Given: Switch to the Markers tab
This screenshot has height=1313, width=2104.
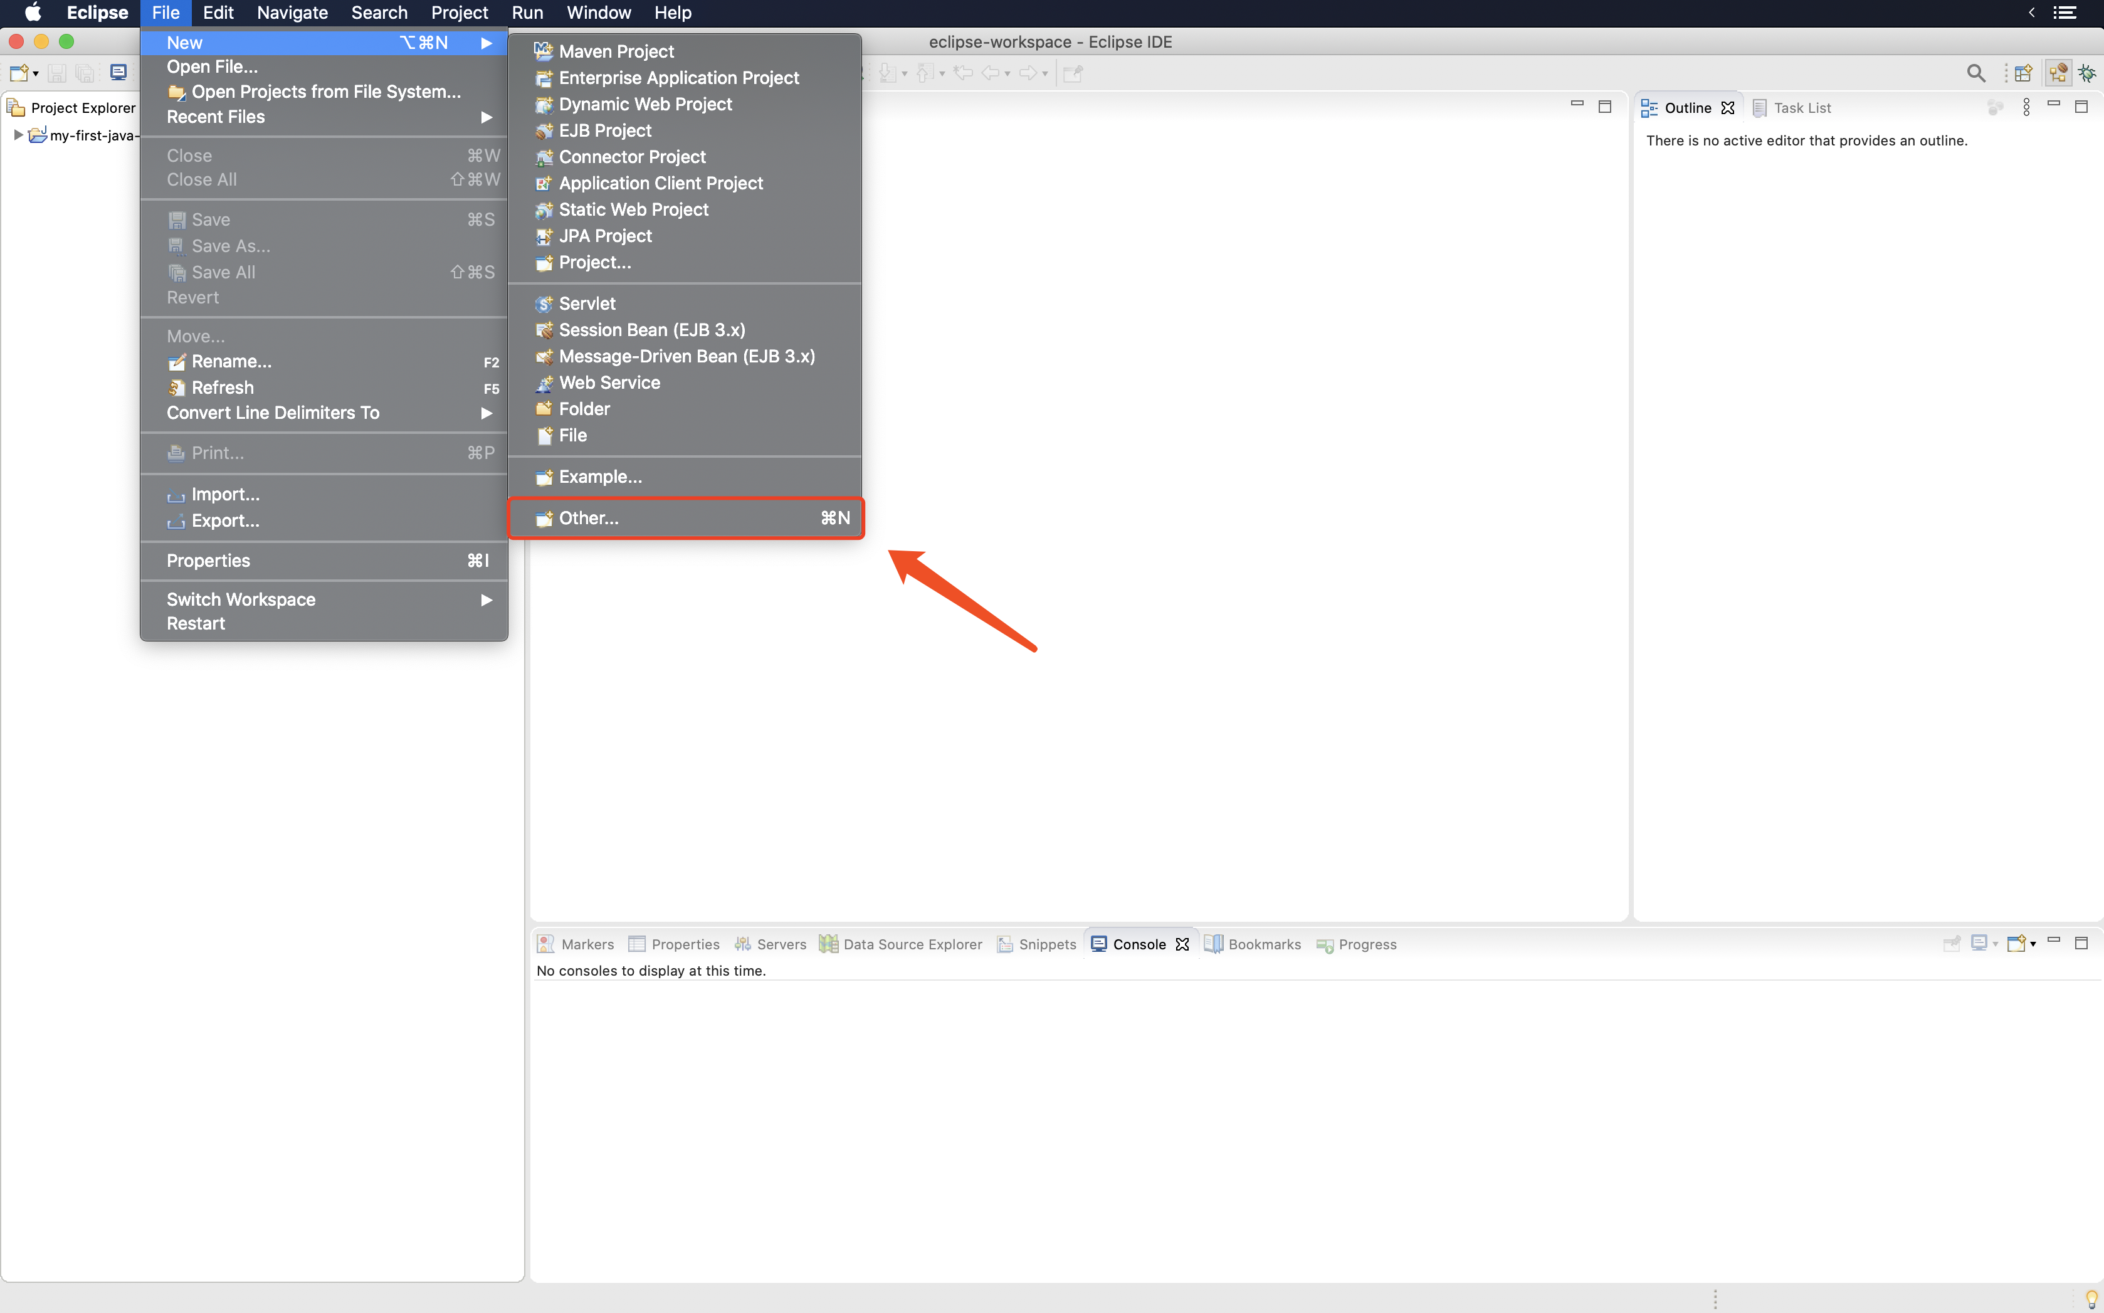Looking at the screenshot, I should pos(576,944).
